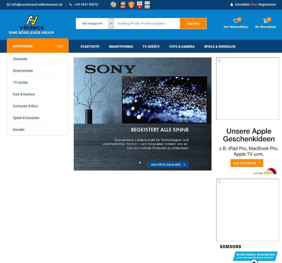This screenshot has width=282, height=263.
Task: Click the CHIP online shop certified badge
Action: tap(123, 5)
